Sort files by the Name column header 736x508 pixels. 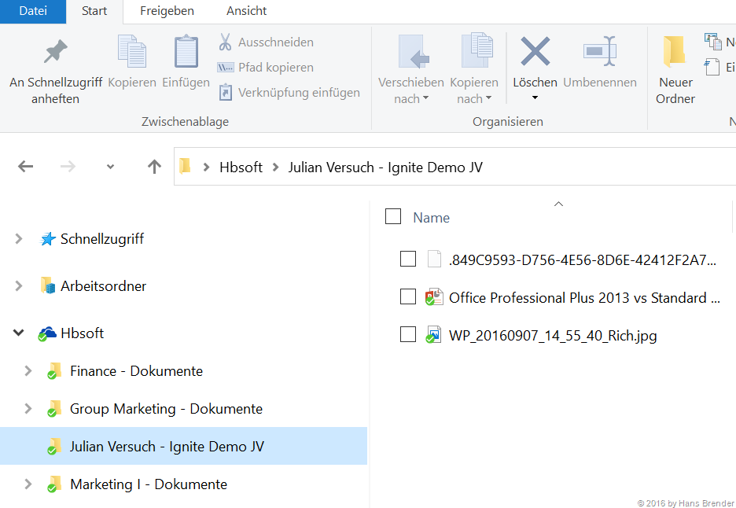(x=432, y=218)
